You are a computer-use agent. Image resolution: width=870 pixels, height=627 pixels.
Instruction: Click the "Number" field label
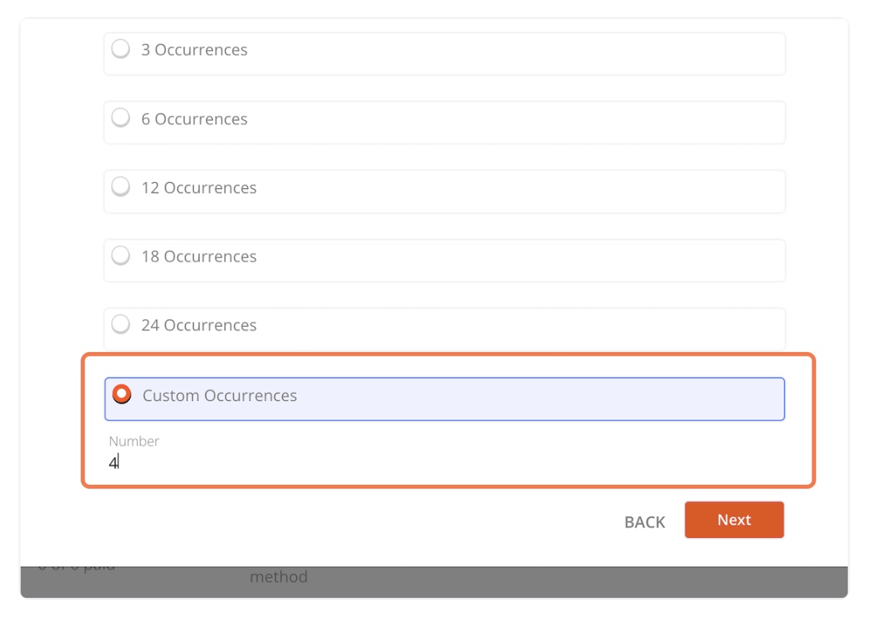[134, 441]
